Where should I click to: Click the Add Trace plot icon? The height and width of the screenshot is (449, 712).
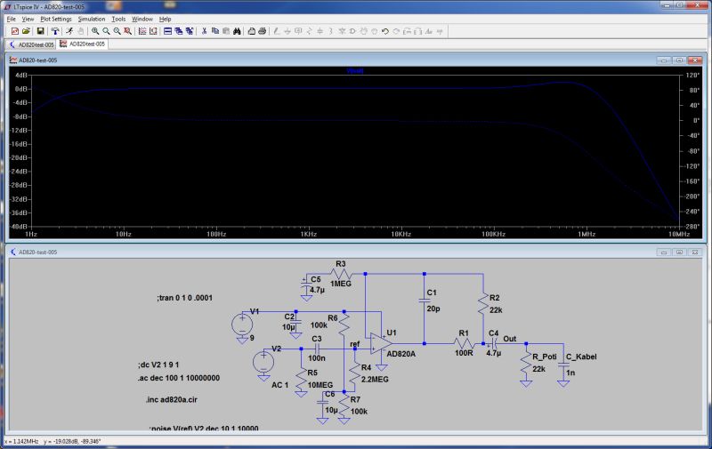(x=153, y=31)
